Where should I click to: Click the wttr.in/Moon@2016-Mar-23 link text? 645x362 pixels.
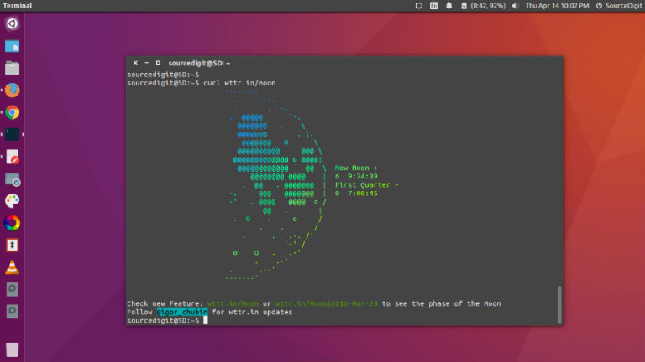point(326,303)
